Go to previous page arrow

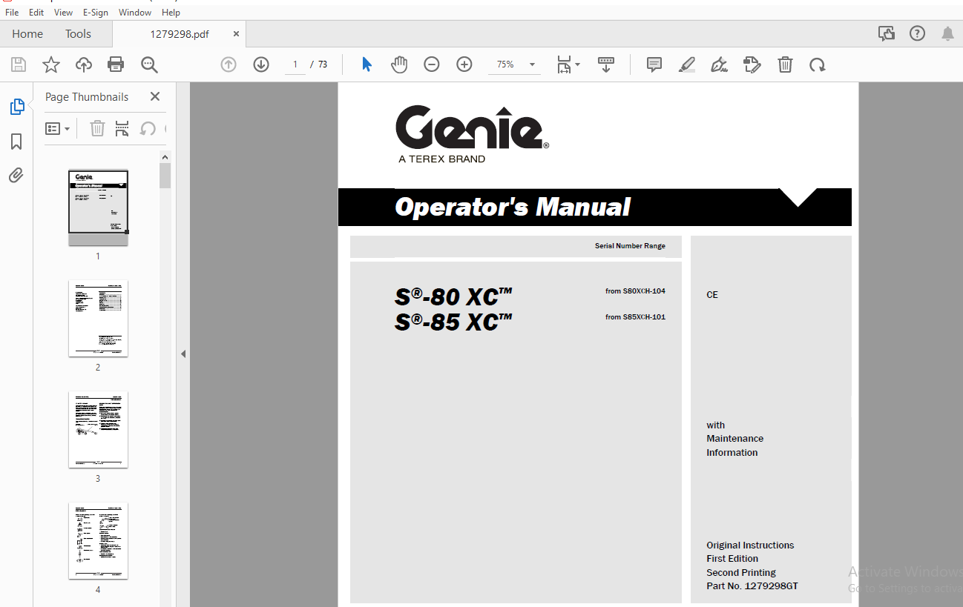point(229,64)
